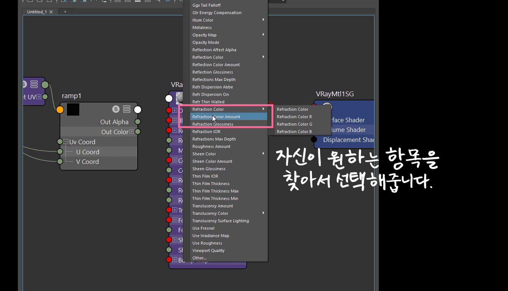Select Reflection Glossiness menu entry
This screenshot has height=291, width=508.
pos(229,72)
